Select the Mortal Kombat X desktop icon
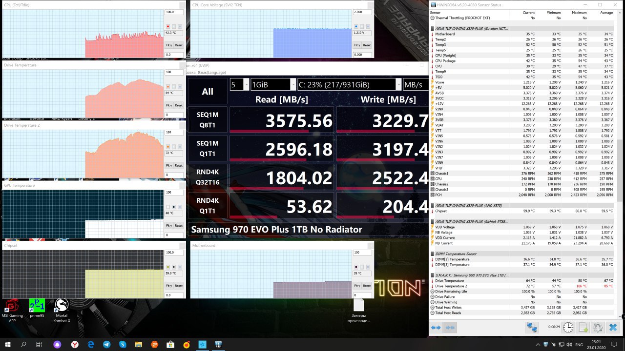This screenshot has width=625, height=351. pyautogui.click(x=62, y=311)
